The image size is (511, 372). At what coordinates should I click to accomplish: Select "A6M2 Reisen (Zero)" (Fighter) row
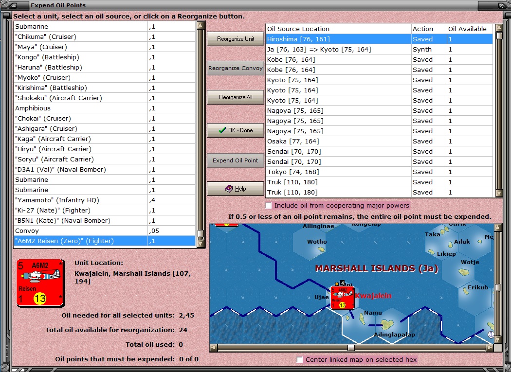105,241
